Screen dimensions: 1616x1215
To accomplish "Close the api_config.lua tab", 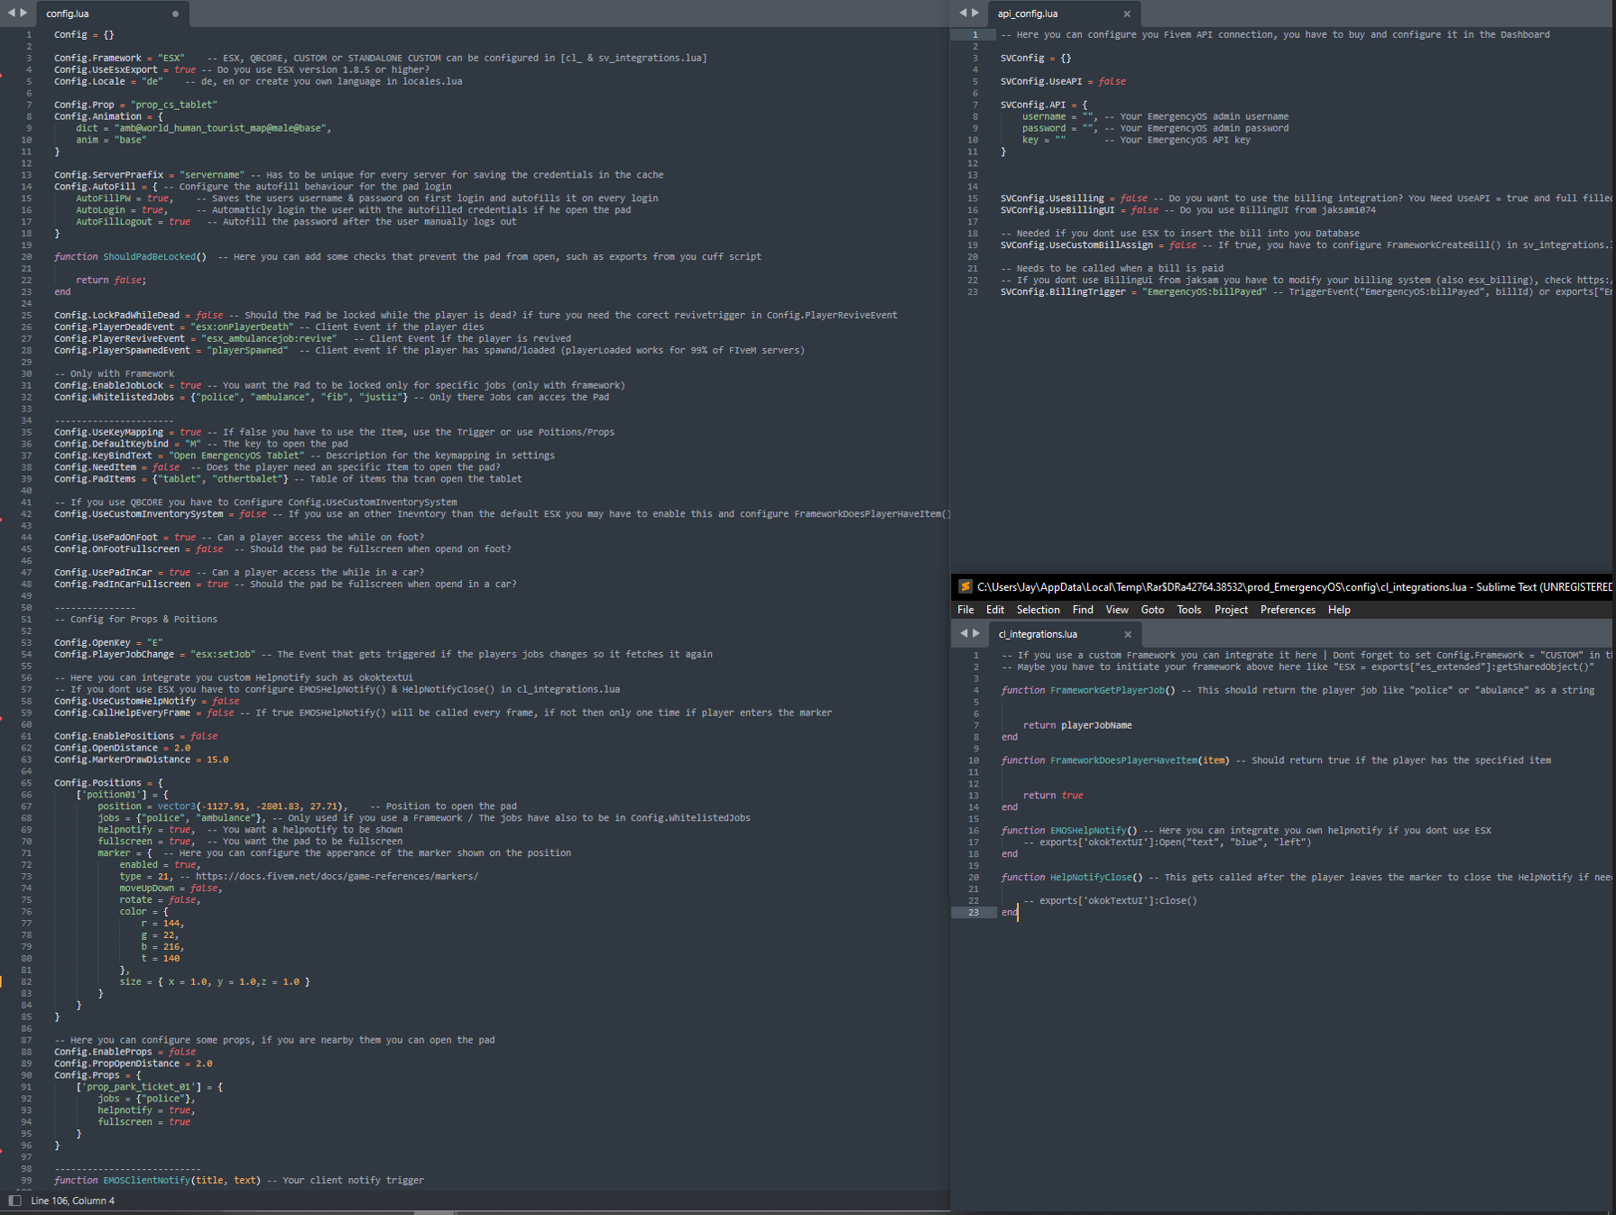I will coord(1127,14).
